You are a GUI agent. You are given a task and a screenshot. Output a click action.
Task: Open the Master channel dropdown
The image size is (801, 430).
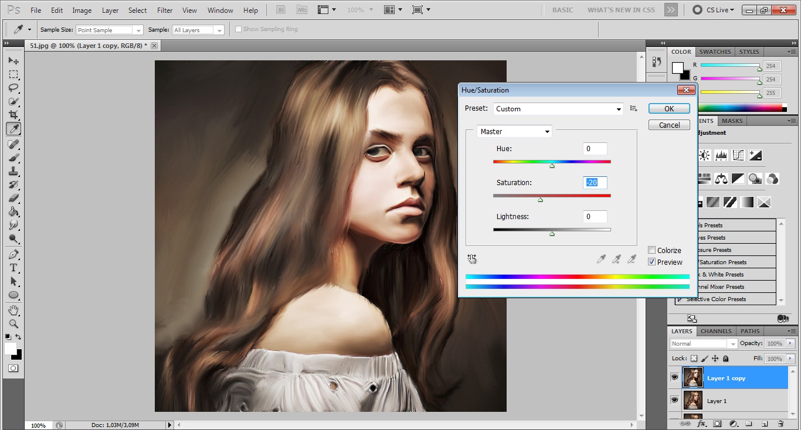click(x=514, y=132)
